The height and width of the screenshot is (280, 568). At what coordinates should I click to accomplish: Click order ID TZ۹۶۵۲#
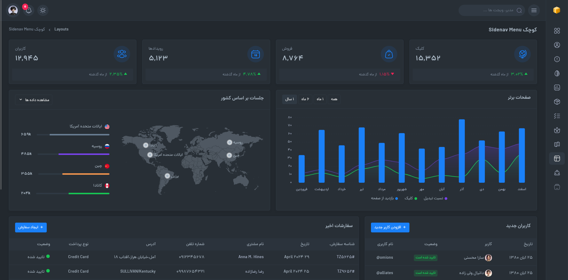tap(346, 271)
